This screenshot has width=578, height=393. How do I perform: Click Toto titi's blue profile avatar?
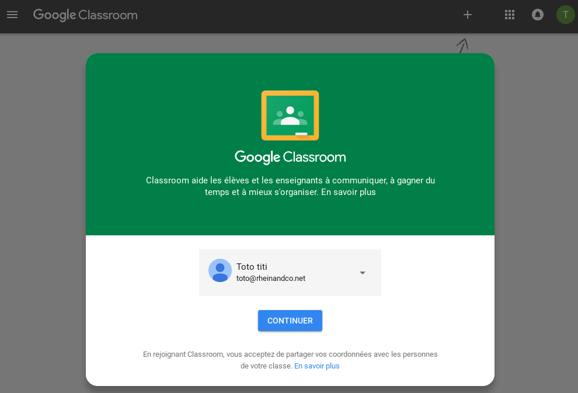point(220,270)
